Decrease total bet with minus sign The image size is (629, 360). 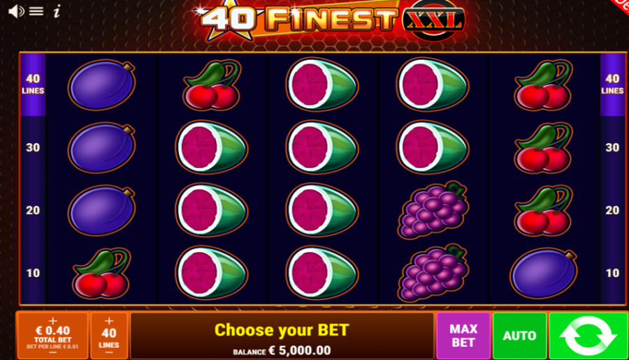pos(52,353)
